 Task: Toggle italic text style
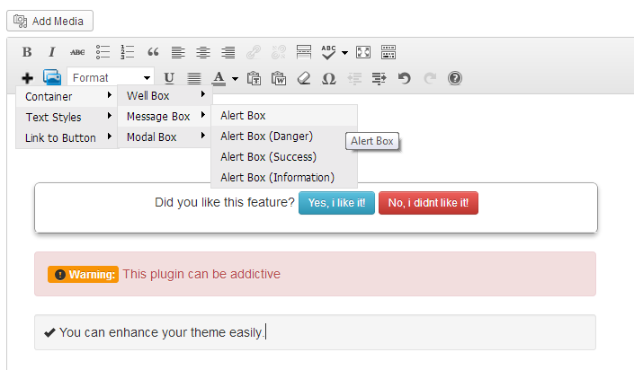[52, 52]
